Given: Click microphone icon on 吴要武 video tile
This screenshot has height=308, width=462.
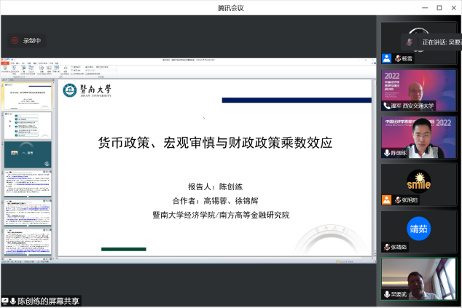Looking at the screenshot, I should click(388, 294).
